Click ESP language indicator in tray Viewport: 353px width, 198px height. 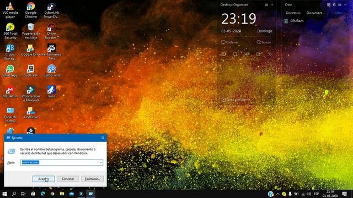click(x=316, y=194)
